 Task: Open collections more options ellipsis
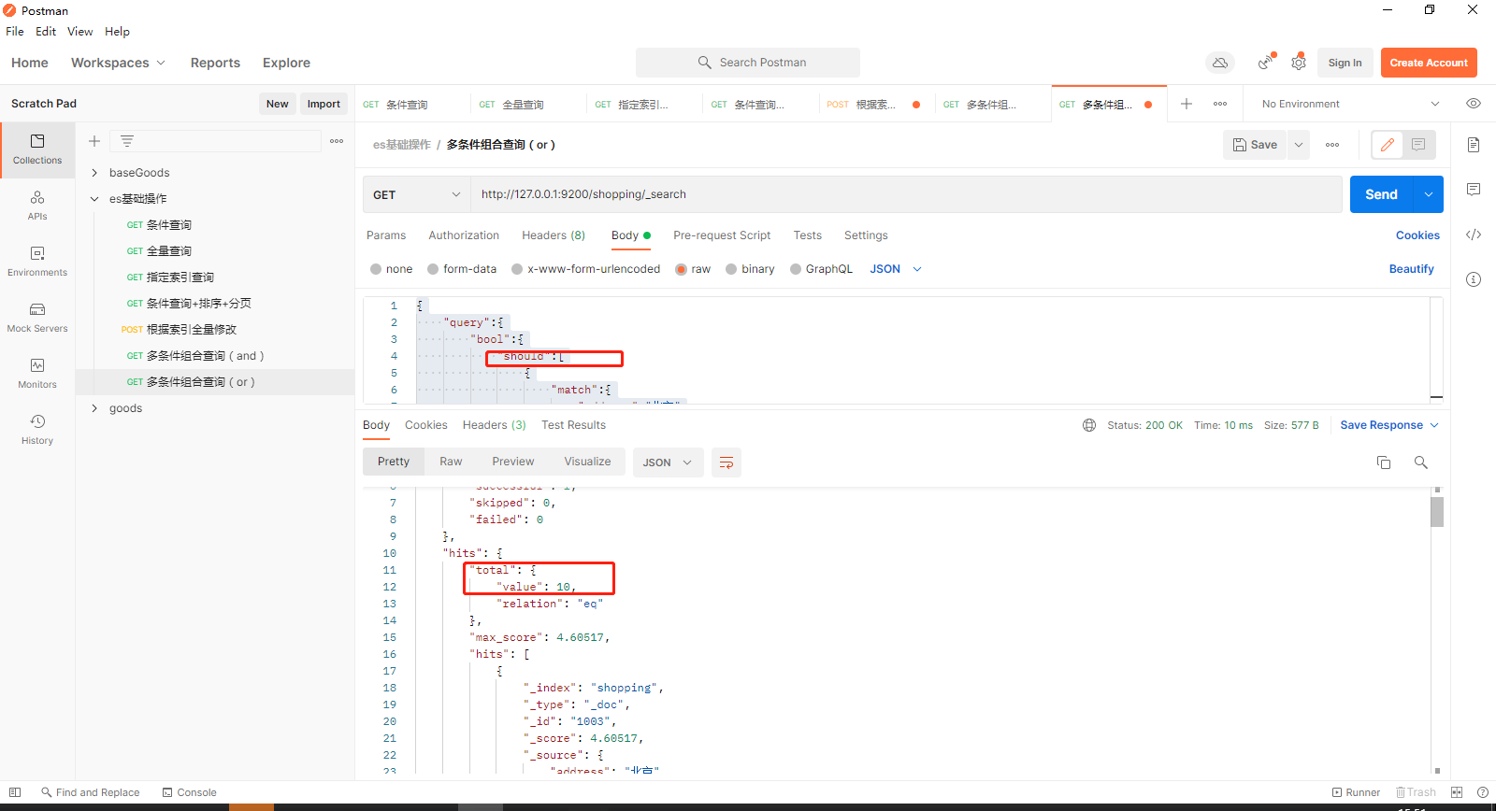[x=337, y=141]
